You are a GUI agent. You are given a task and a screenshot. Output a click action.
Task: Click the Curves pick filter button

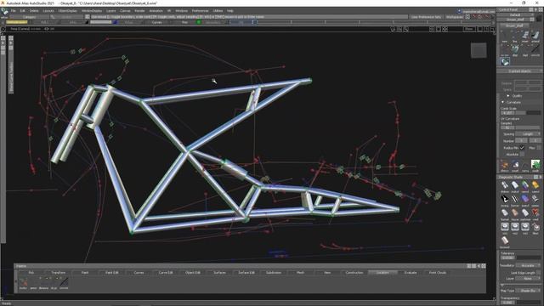click(x=156, y=22)
